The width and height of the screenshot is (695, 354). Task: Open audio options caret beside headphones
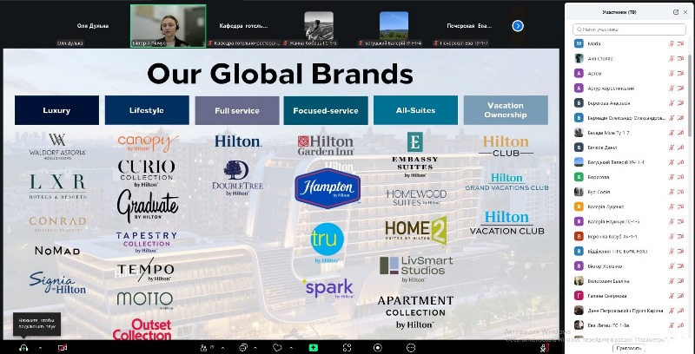click(40, 348)
